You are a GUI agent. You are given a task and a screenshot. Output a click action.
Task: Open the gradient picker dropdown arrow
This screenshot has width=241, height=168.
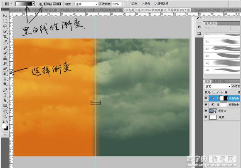pos(33,4)
